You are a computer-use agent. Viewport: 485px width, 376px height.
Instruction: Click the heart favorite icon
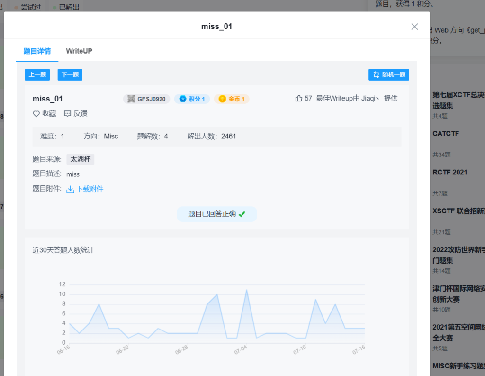(36, 114)
